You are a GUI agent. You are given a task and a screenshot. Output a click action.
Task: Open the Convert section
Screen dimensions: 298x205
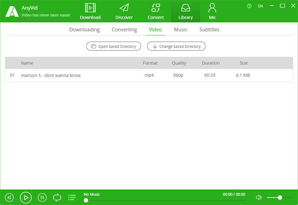[x=156, y=12]
